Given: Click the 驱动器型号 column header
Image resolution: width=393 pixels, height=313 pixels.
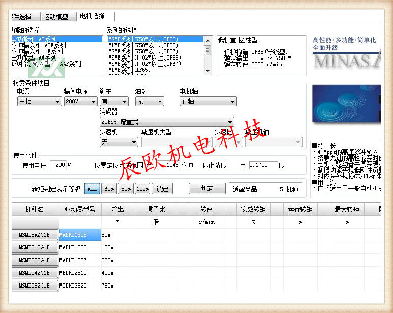Looking at the screenshot, I should click(x=80, y=209).
